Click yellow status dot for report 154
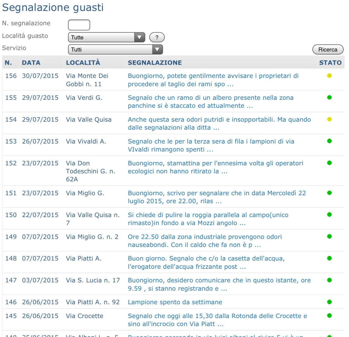The image size is (349, 337). 329,119
